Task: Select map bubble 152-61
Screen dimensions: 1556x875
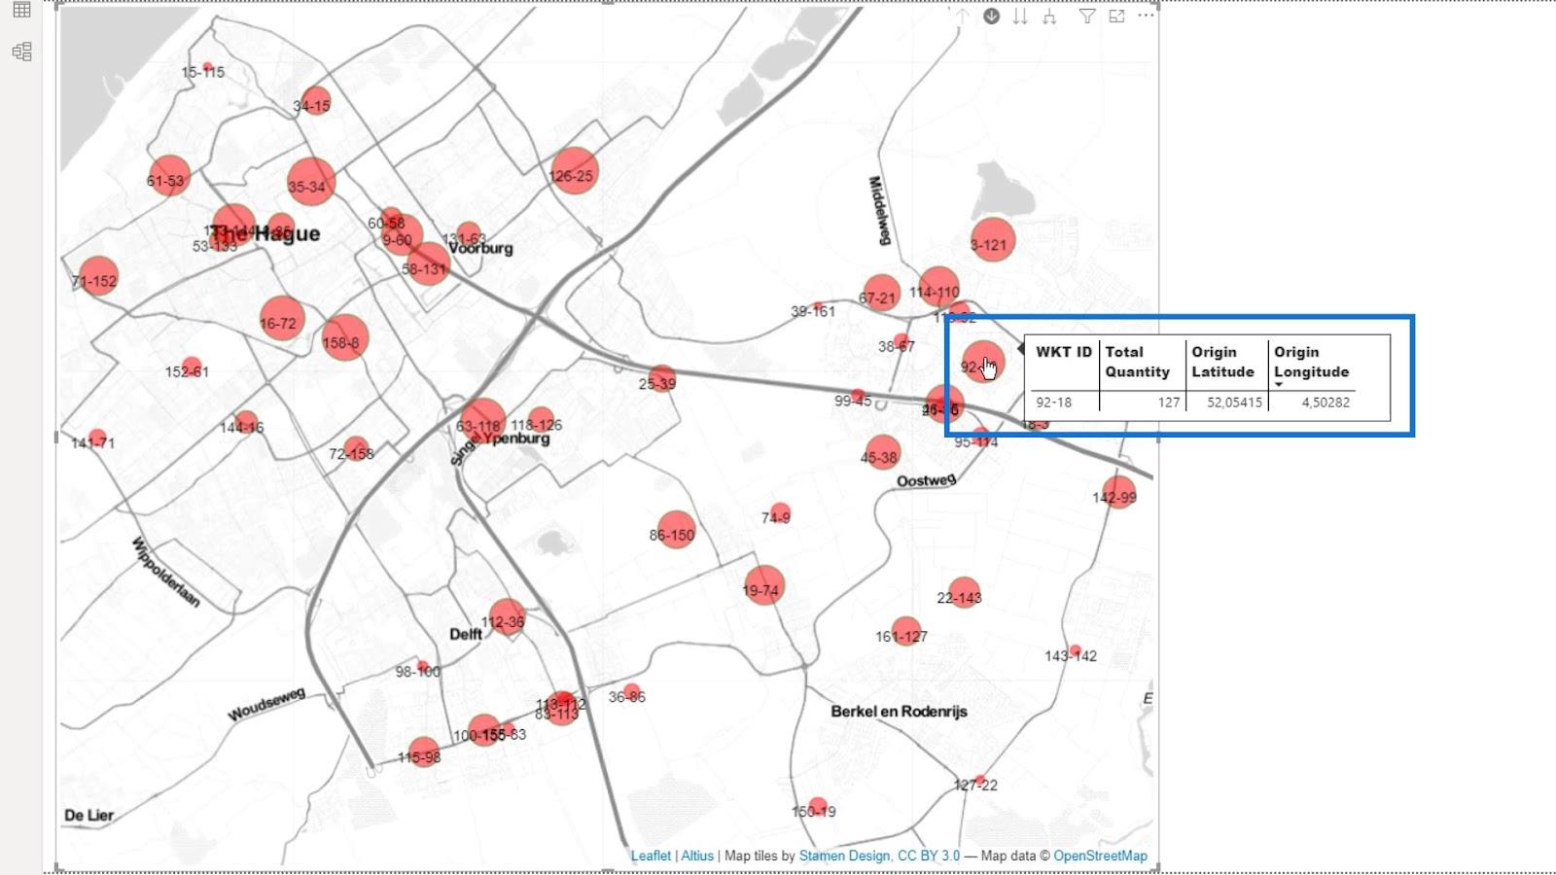Action: 192,367
